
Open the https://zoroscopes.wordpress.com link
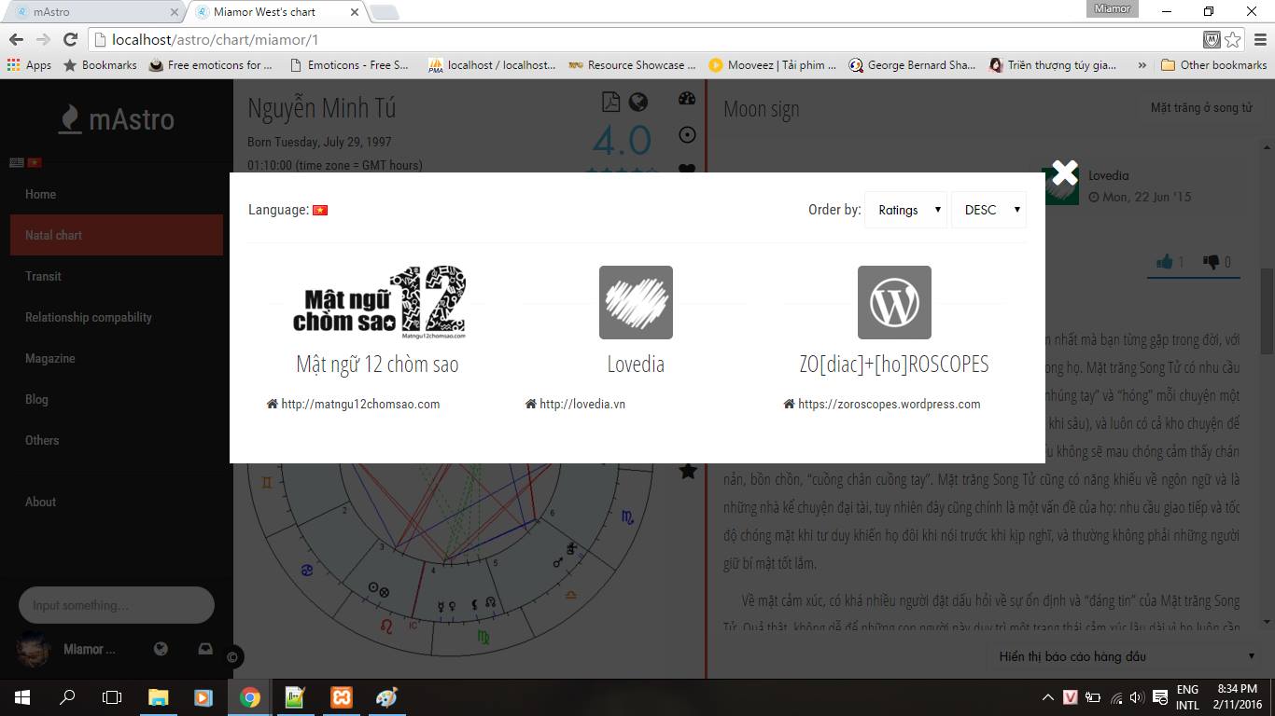(889, 405)
